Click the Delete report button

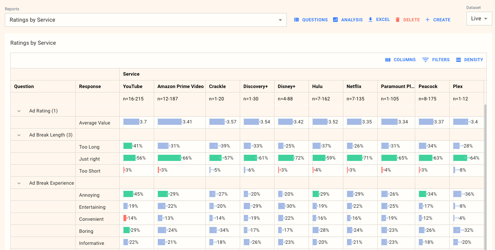coord(411,20)
